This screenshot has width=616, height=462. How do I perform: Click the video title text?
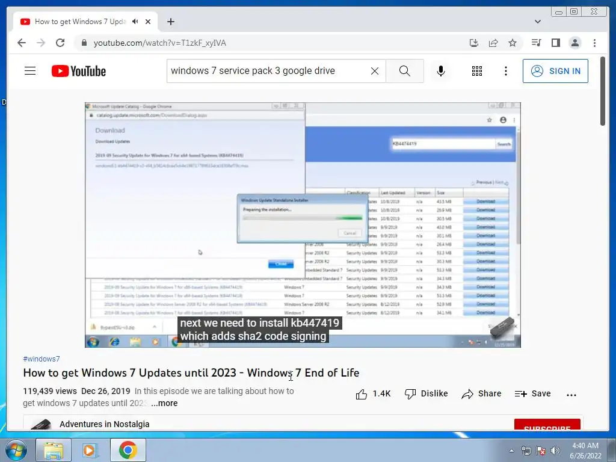click(x=191, y=373)
